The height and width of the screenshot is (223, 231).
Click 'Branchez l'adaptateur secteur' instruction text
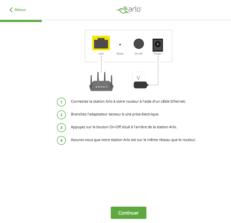[x=115, y=114]
